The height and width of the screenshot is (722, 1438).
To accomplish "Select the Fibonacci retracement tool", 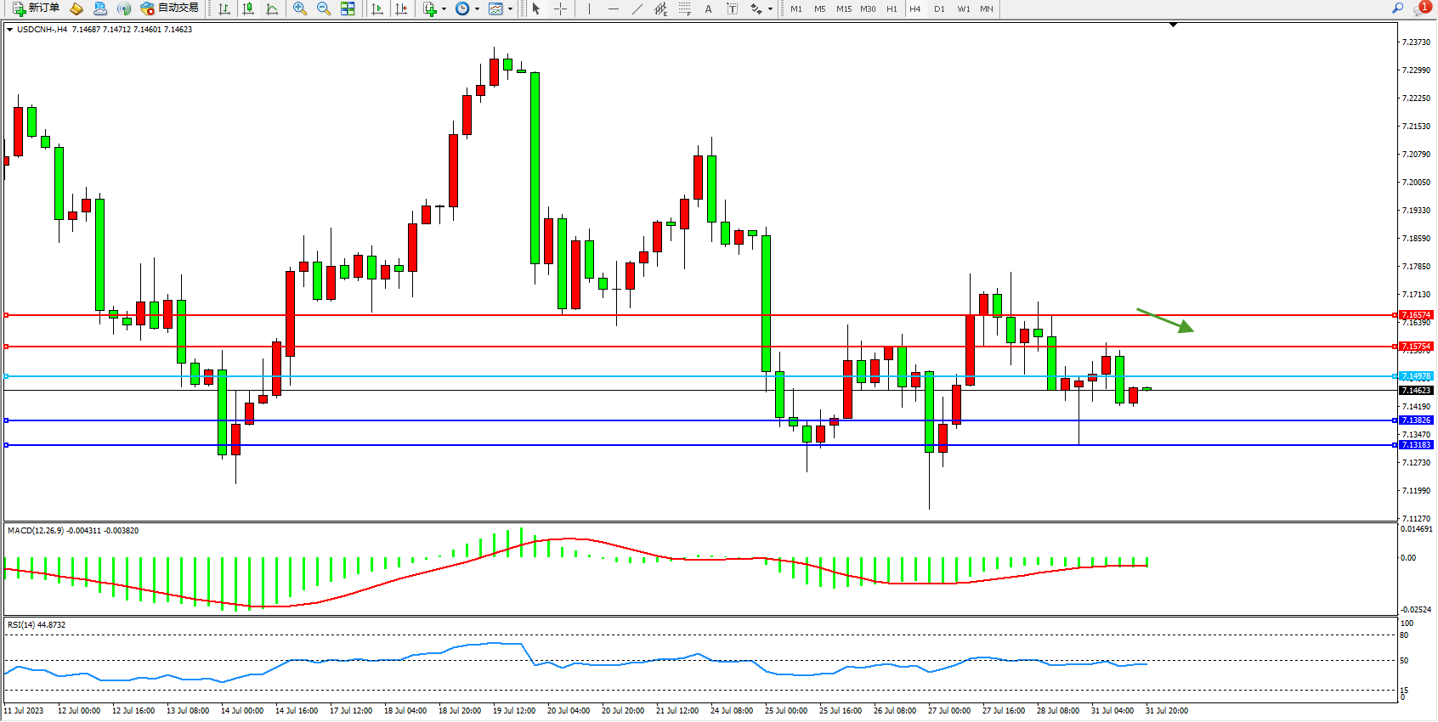I will [685, 8].
